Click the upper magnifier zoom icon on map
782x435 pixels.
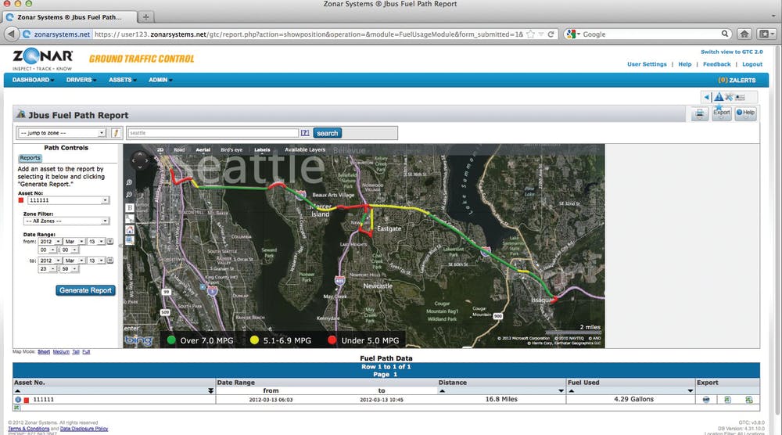129,182
